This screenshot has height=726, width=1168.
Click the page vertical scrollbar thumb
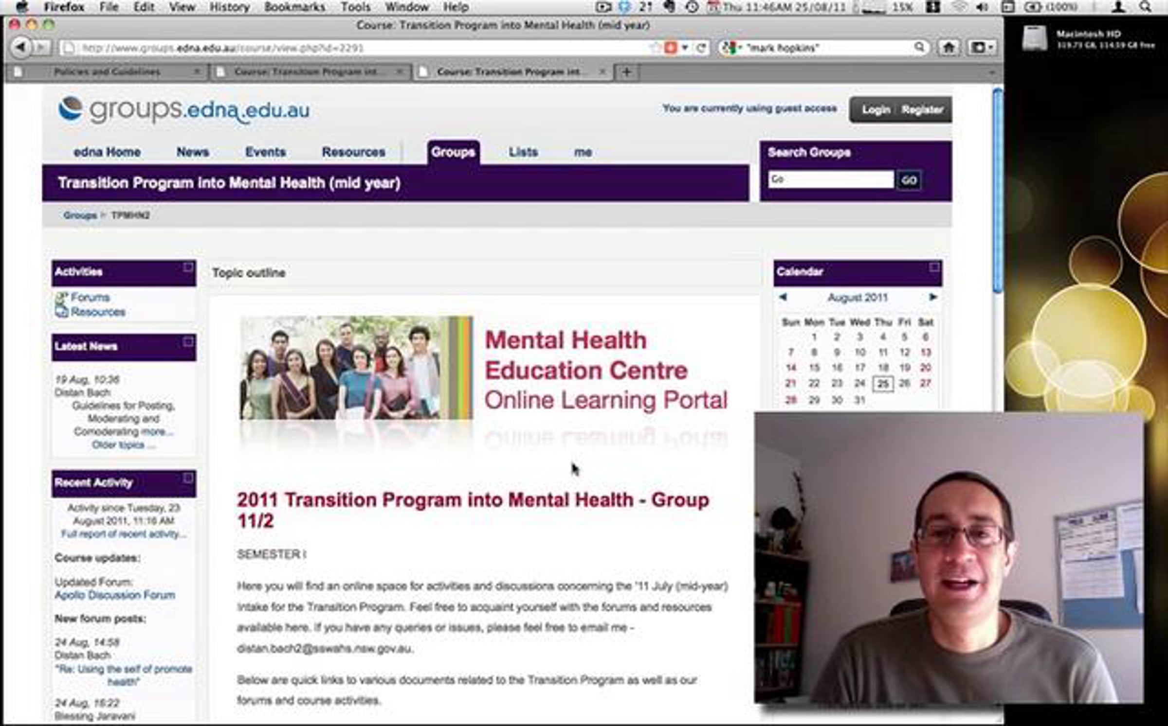click(997, 191)
